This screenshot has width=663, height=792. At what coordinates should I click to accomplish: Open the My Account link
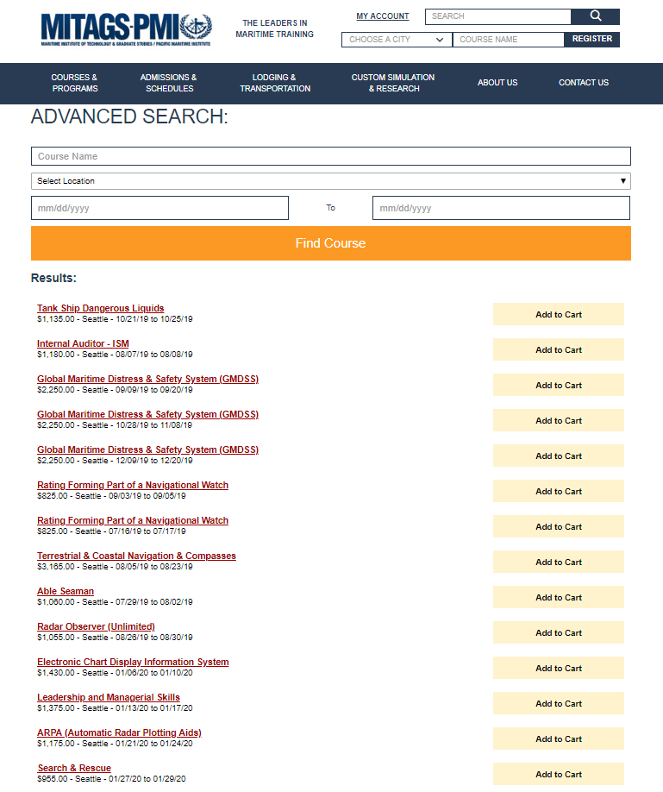coord(383,16)
